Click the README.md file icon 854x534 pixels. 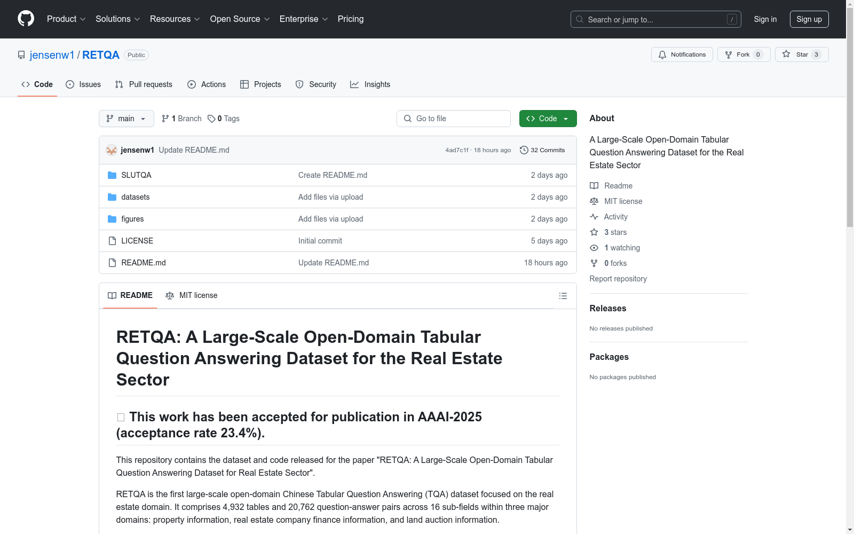(x=112, y=263)
